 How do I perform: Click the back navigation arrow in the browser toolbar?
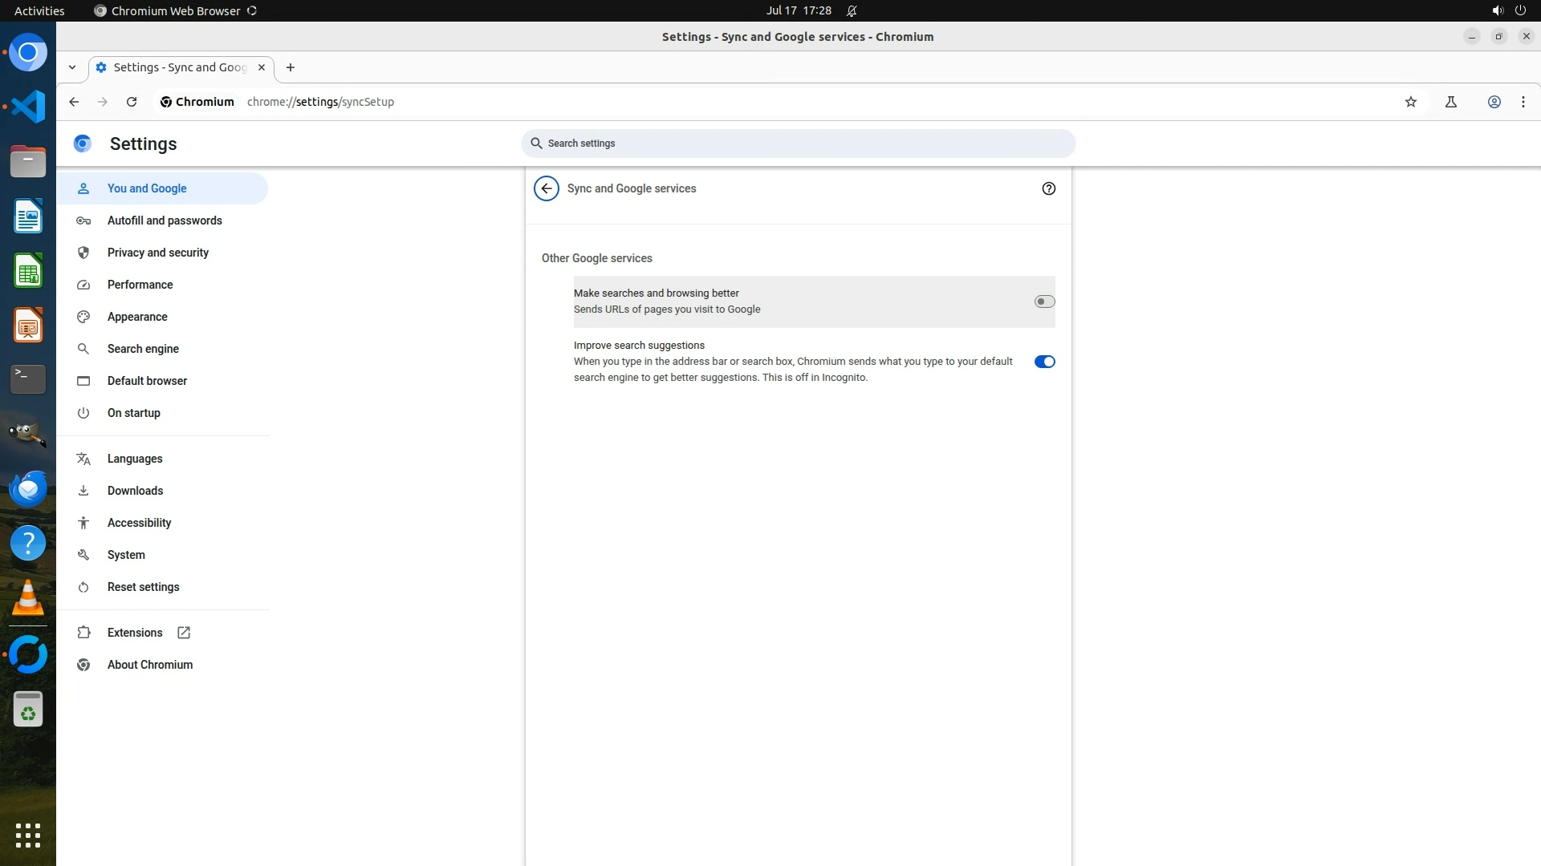(x=74, y=102)
